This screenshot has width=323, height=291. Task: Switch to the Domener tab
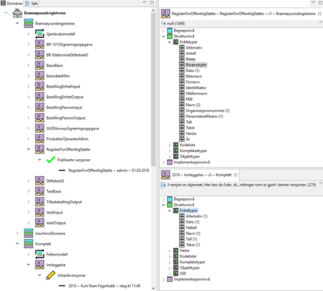coord(12,3)
